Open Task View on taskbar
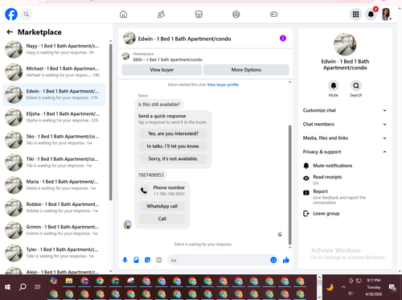This screenshot has height=300, width=402. pos(38,287)
